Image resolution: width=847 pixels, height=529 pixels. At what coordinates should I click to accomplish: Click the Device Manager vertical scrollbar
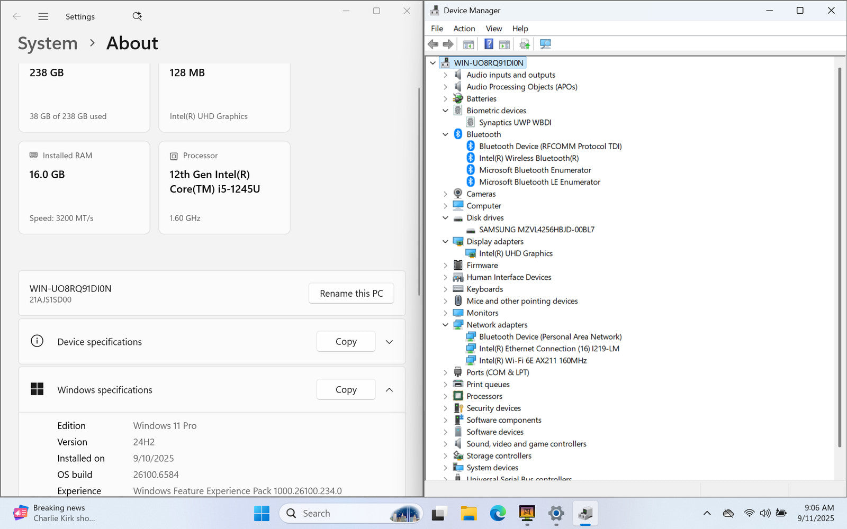point(839,257)
